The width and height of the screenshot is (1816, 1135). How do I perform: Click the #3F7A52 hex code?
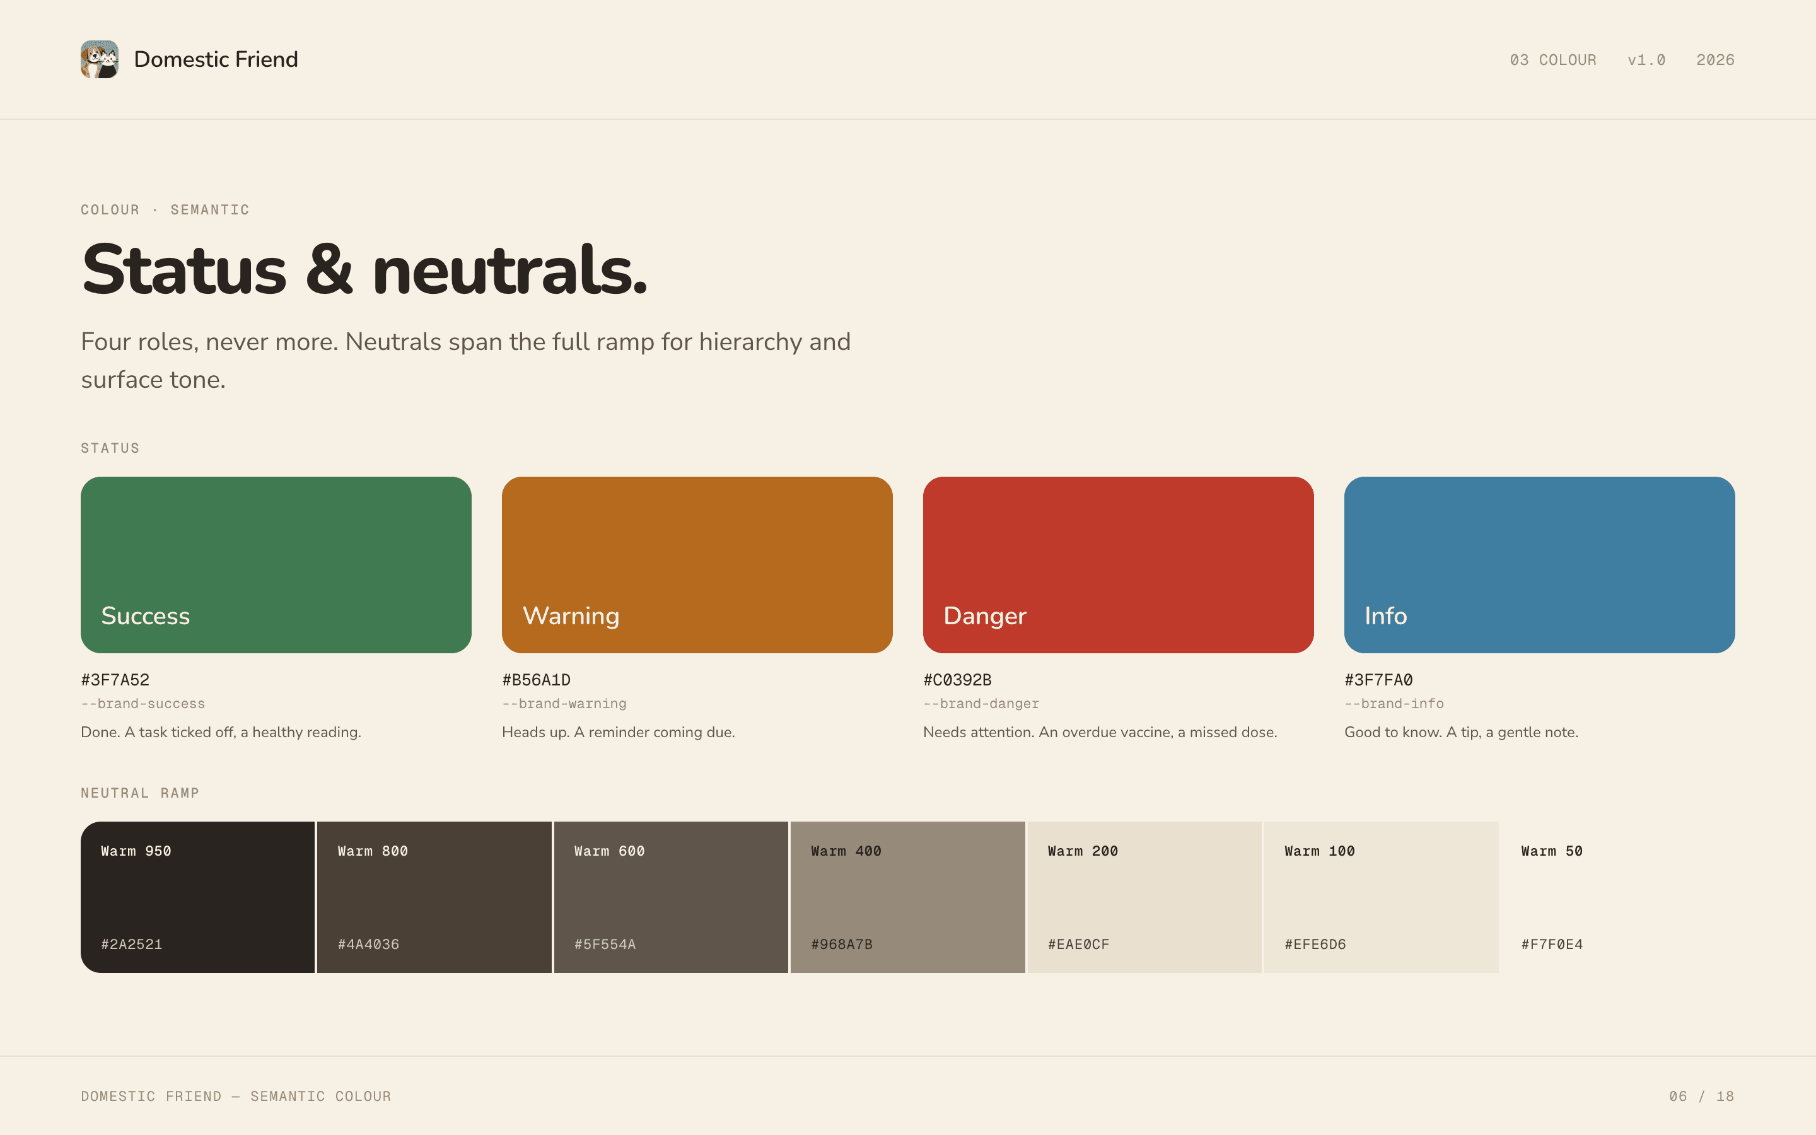pos(115,680)
